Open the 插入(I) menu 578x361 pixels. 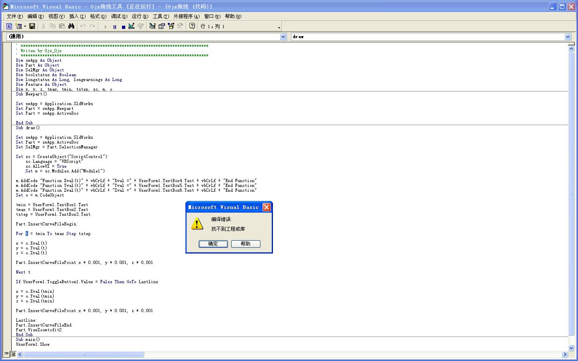point(77,16)
